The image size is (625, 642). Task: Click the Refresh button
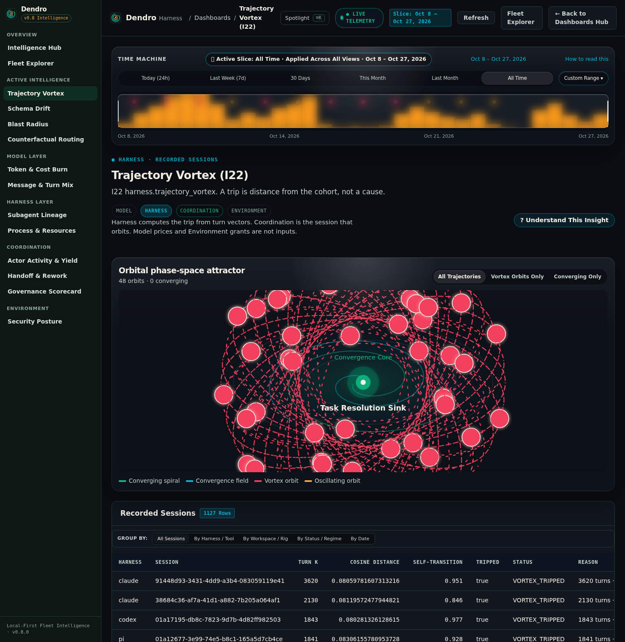pyautogui.click(x=476, y=18)
